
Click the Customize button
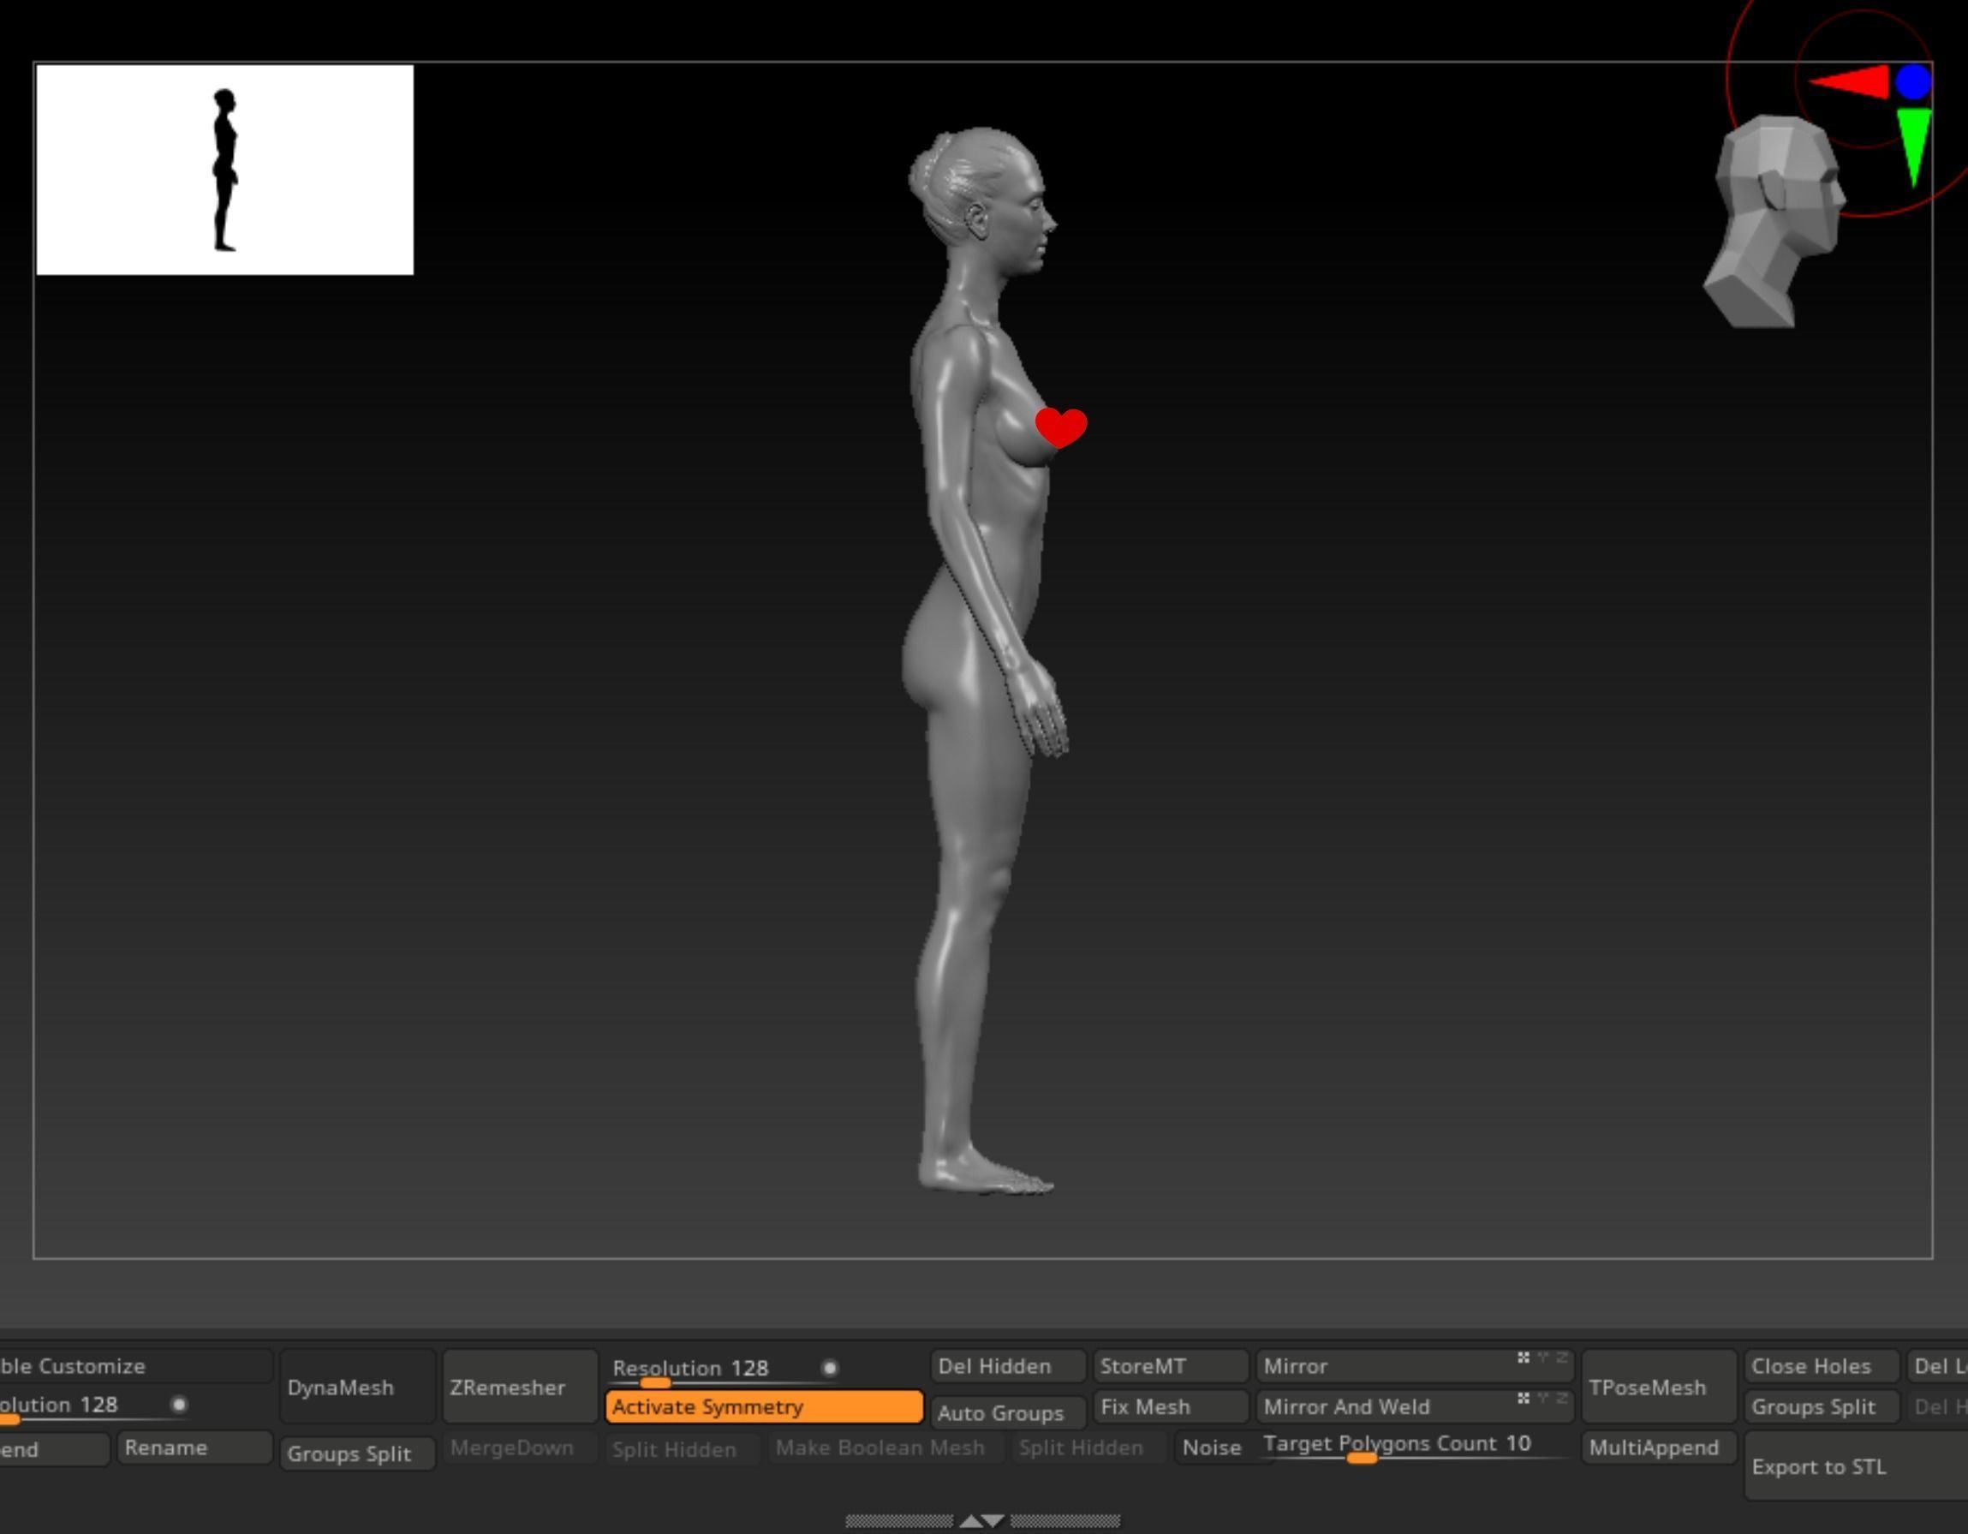(x=136, y=1366)
